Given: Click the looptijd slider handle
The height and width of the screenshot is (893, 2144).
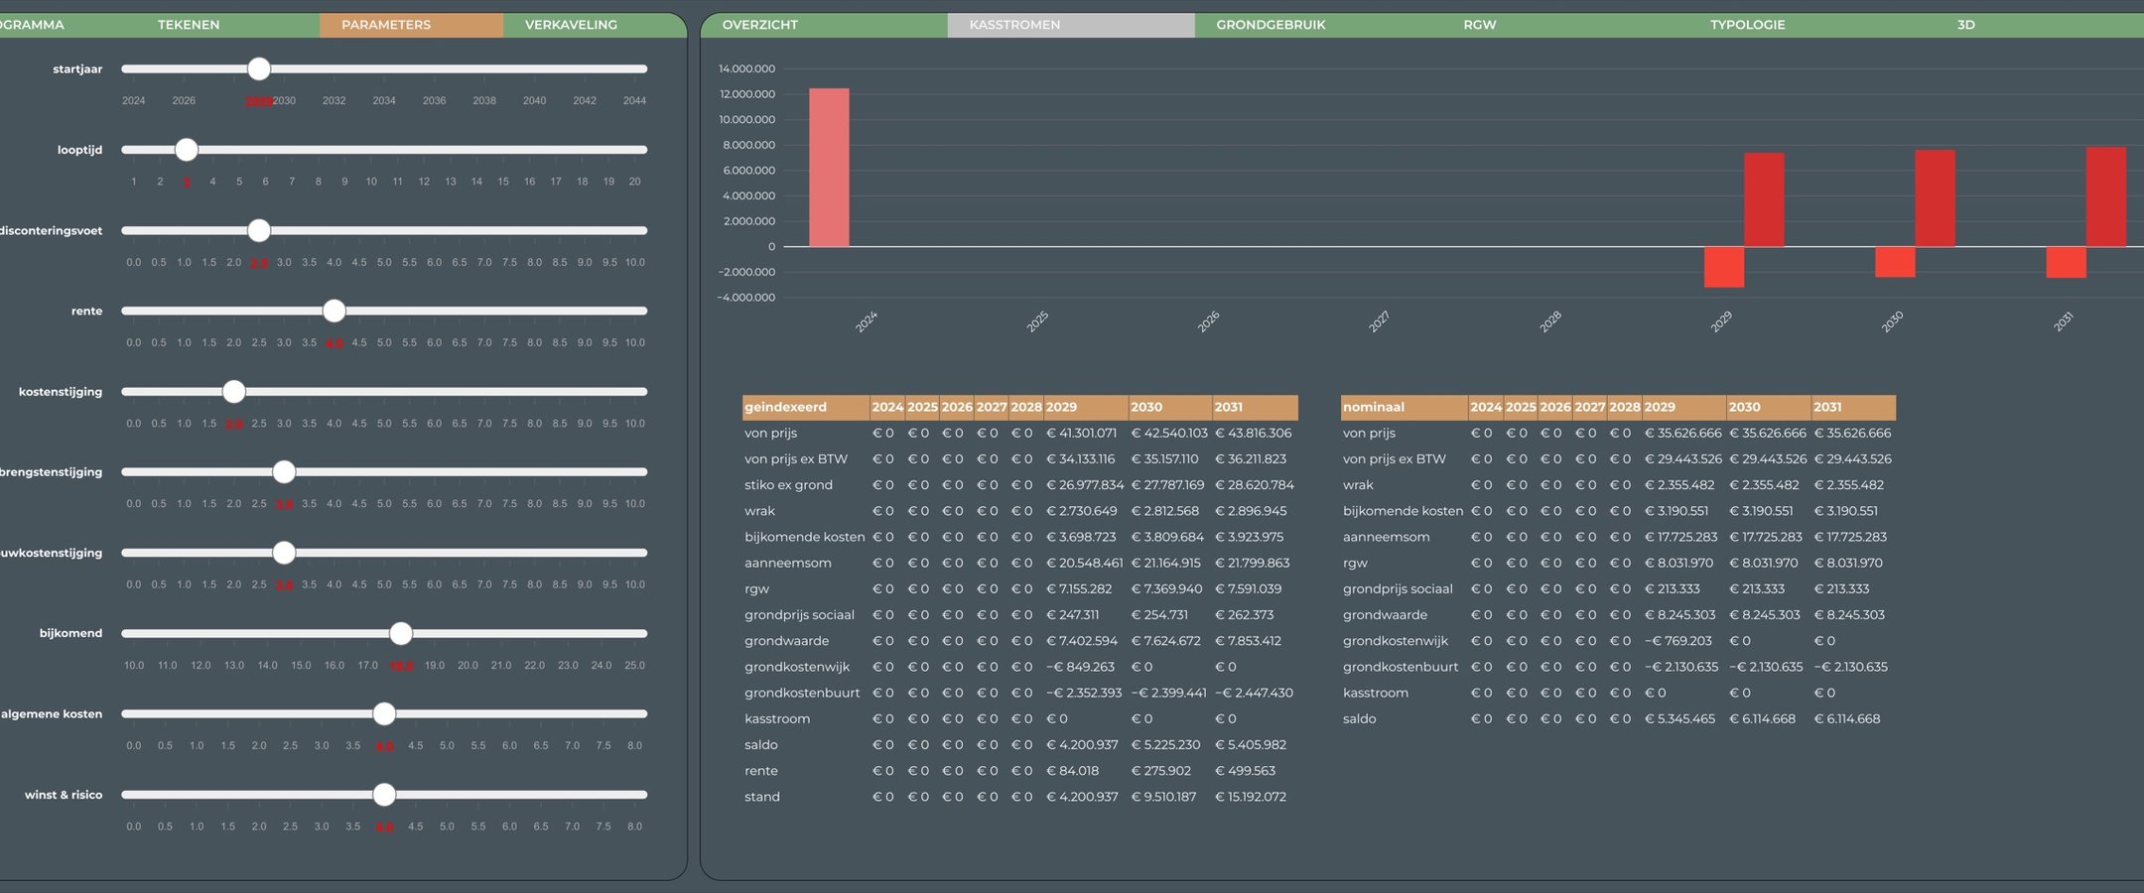Looking at the screenshot, I should click(187, 150).
